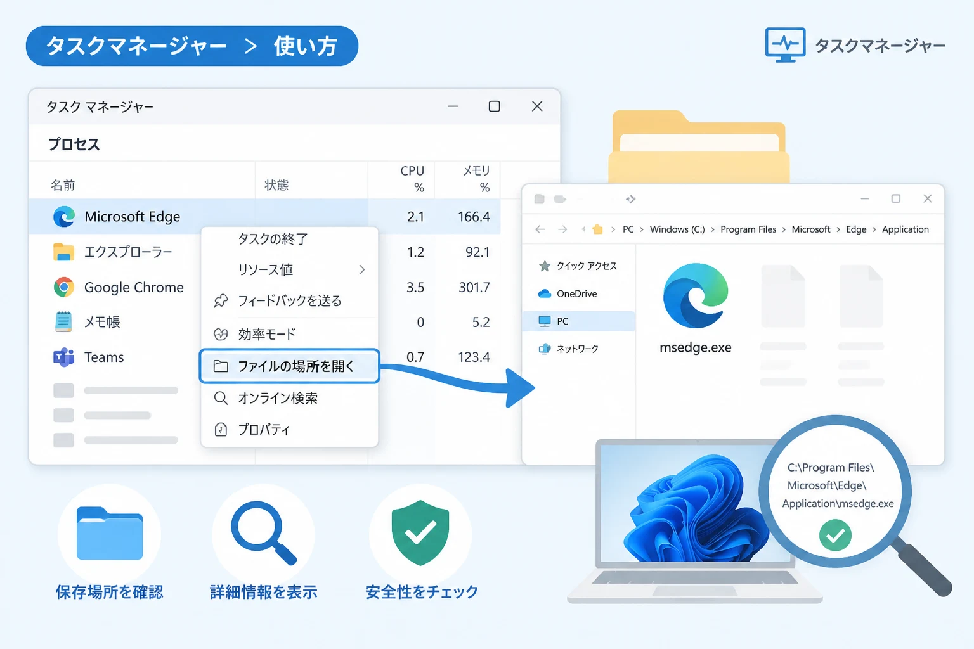Go to Windows (C:) in the breadcrumb
Image resolution: width=974 pixels, height=649 pixels.
tap(677, 229)
